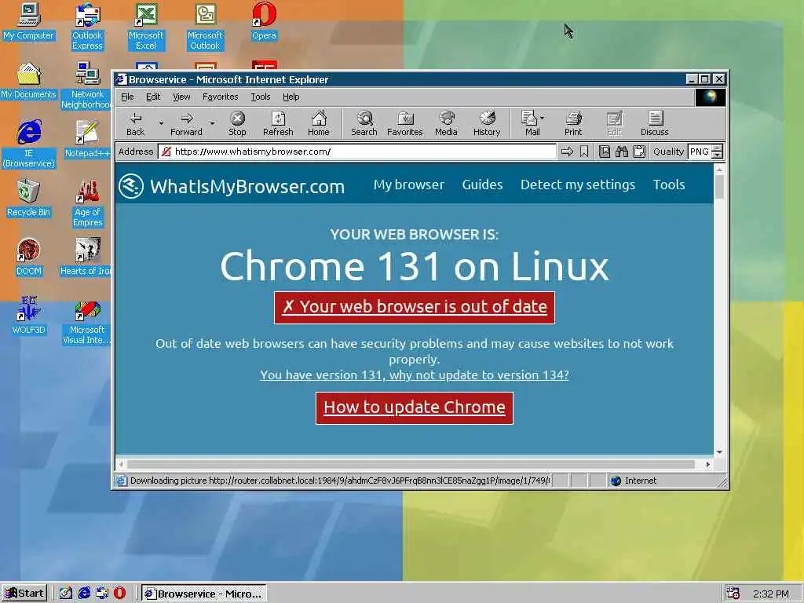The height and width of the screenshot is (603, 804).
Task: Select the DOOM desktop icon
Action: pos(28,257)
